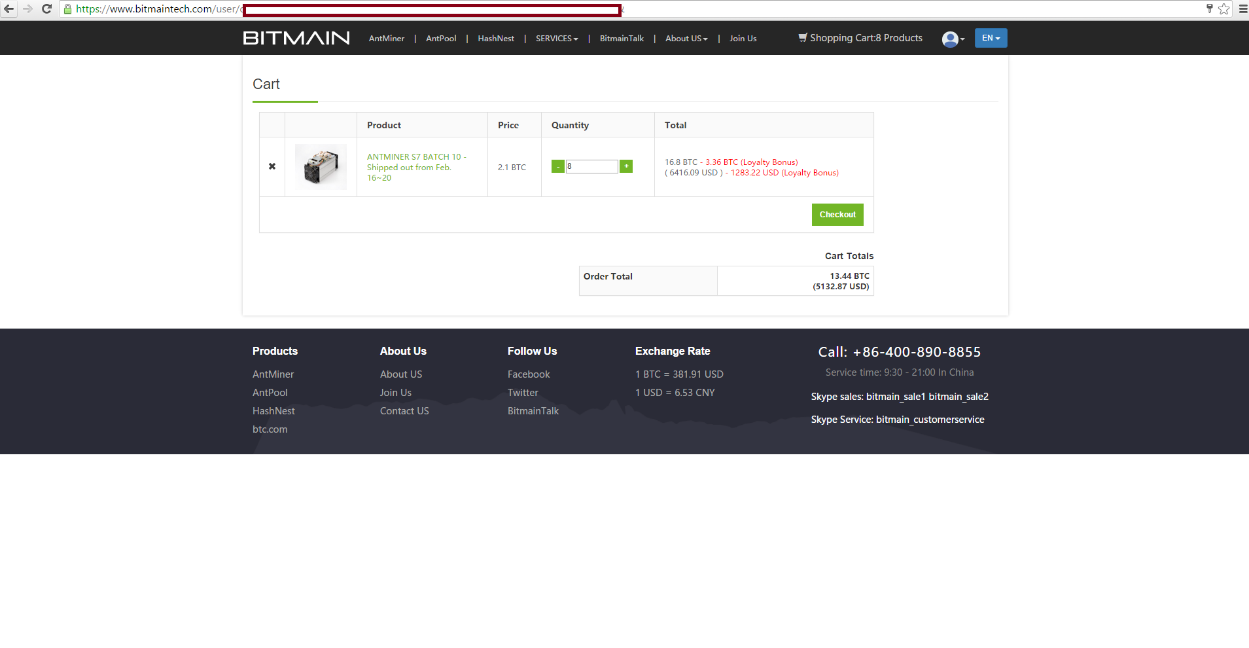Open AntPool in the top navigation
Viewport: 1249px width, 648px height.
tap(441, 39)
